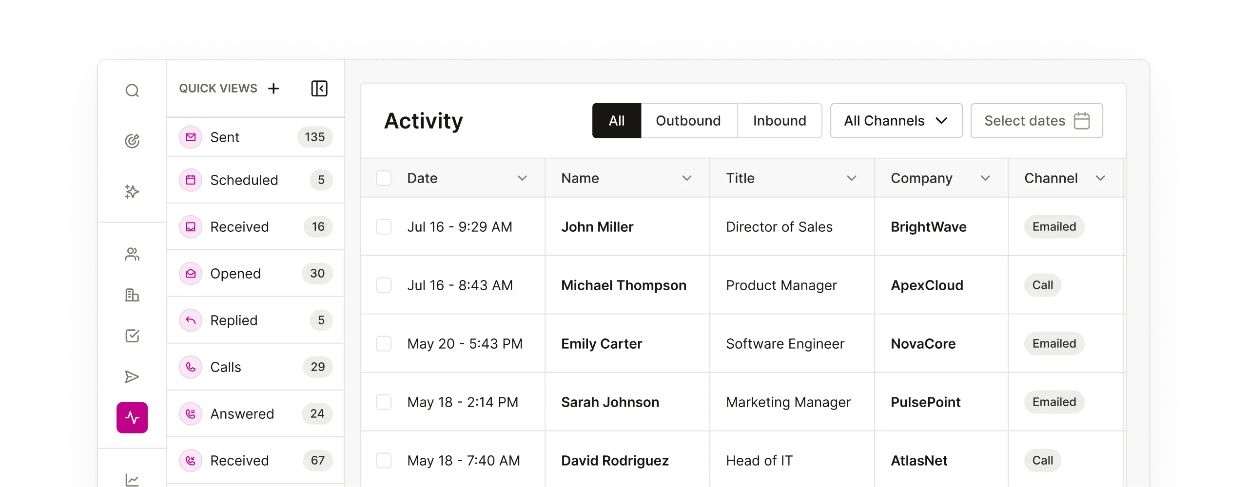This screenshot has height=487, width=1248.
Task: Open the contacts people icon
Action: coord(132,254)
